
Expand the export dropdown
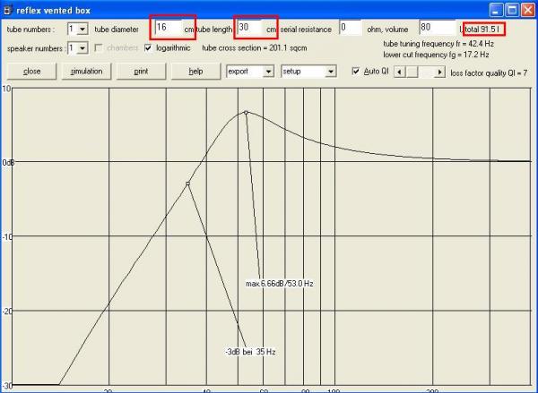pyautogui.click(x=268, y=71)
